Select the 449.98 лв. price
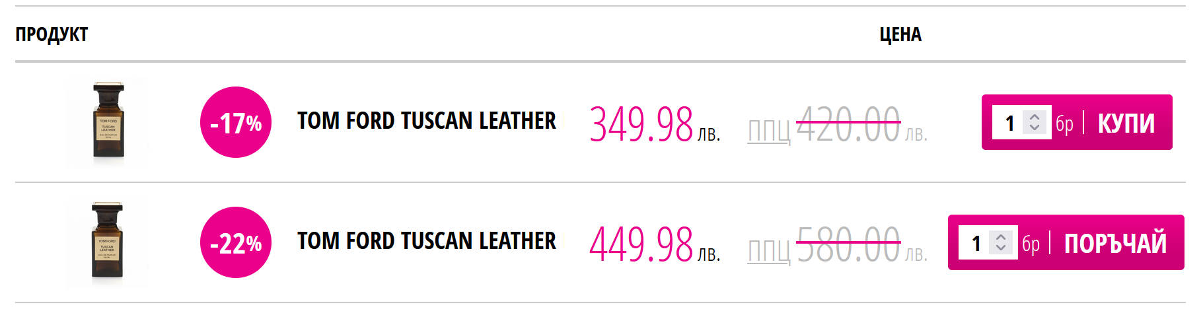The image size is (1203, 315). [653, 244]
